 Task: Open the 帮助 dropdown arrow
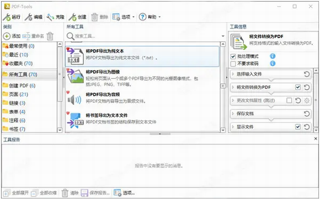point(159,17)
